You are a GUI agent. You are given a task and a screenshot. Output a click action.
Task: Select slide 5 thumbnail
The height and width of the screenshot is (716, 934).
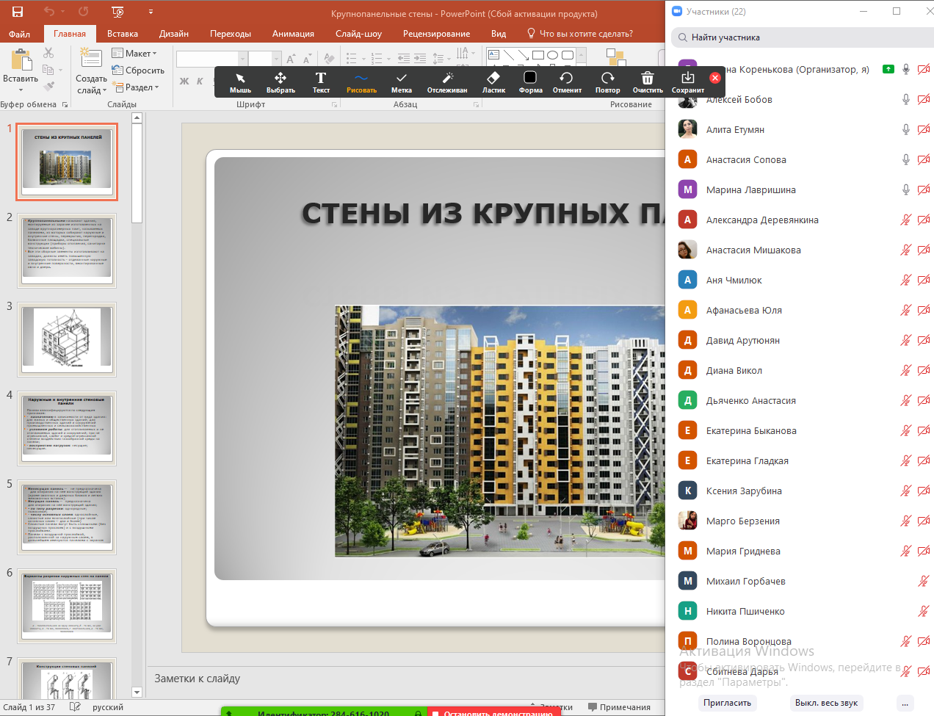click(67, 518)
